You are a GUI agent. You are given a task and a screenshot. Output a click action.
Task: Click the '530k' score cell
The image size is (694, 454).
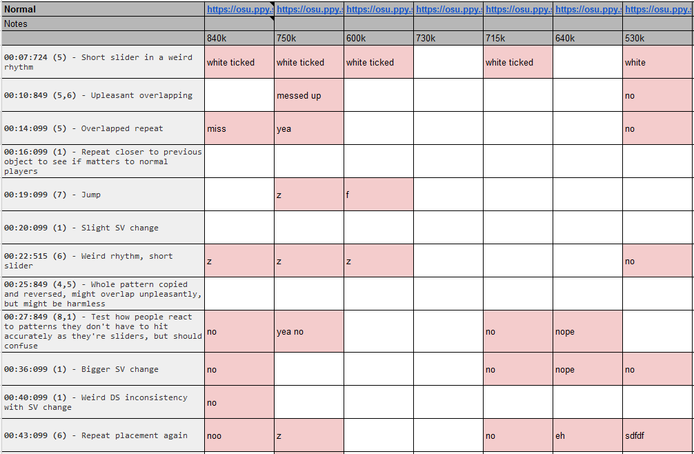click(x=657, y=38)
